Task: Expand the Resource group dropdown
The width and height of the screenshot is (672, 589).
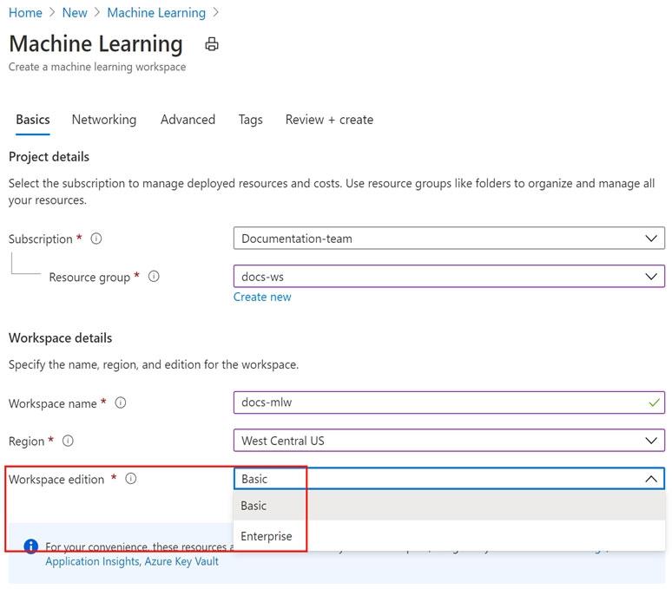Action: [448, 277]
